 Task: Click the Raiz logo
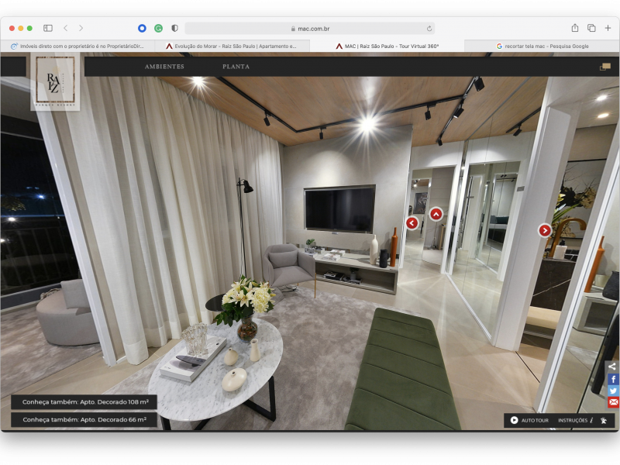click(x=55, y=81)
